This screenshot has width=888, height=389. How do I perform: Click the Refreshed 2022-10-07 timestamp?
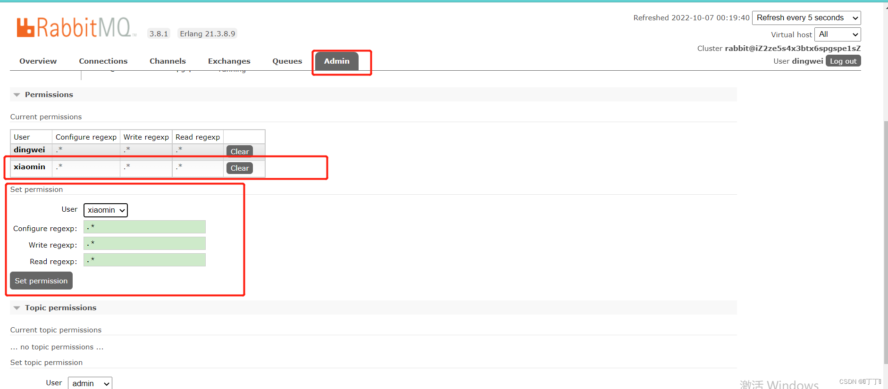[x=691, y=18]
